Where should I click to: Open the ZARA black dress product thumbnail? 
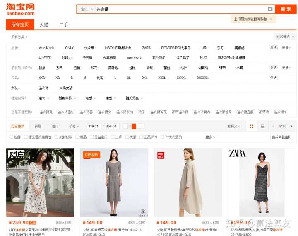(262, 182)
